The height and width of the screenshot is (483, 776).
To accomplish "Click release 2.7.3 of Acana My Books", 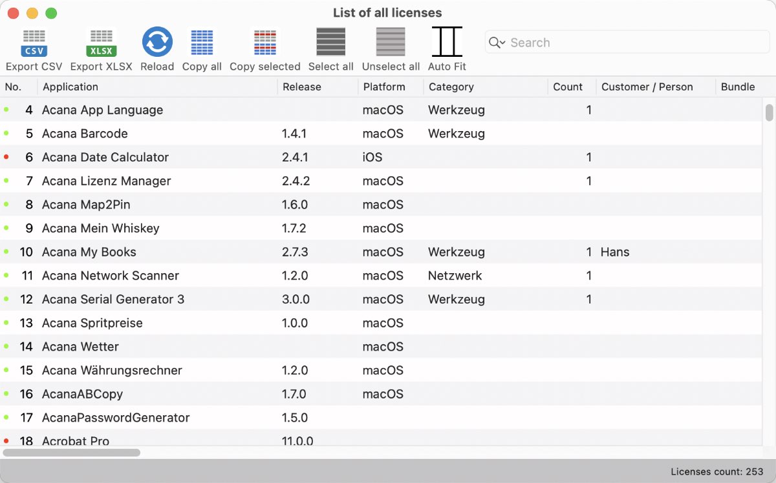I will (295, 252).
